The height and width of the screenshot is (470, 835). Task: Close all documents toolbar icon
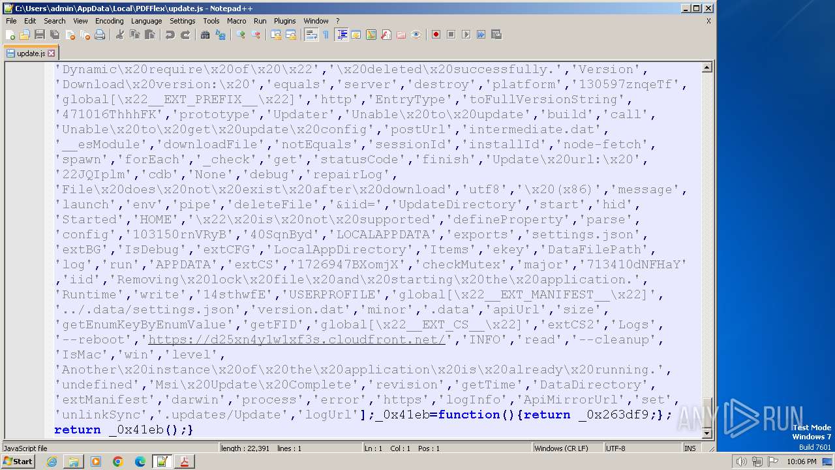tap(85, 35)
